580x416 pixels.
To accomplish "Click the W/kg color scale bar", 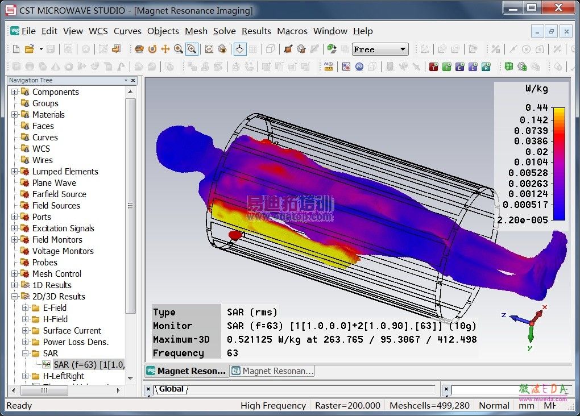I will 559,164.
